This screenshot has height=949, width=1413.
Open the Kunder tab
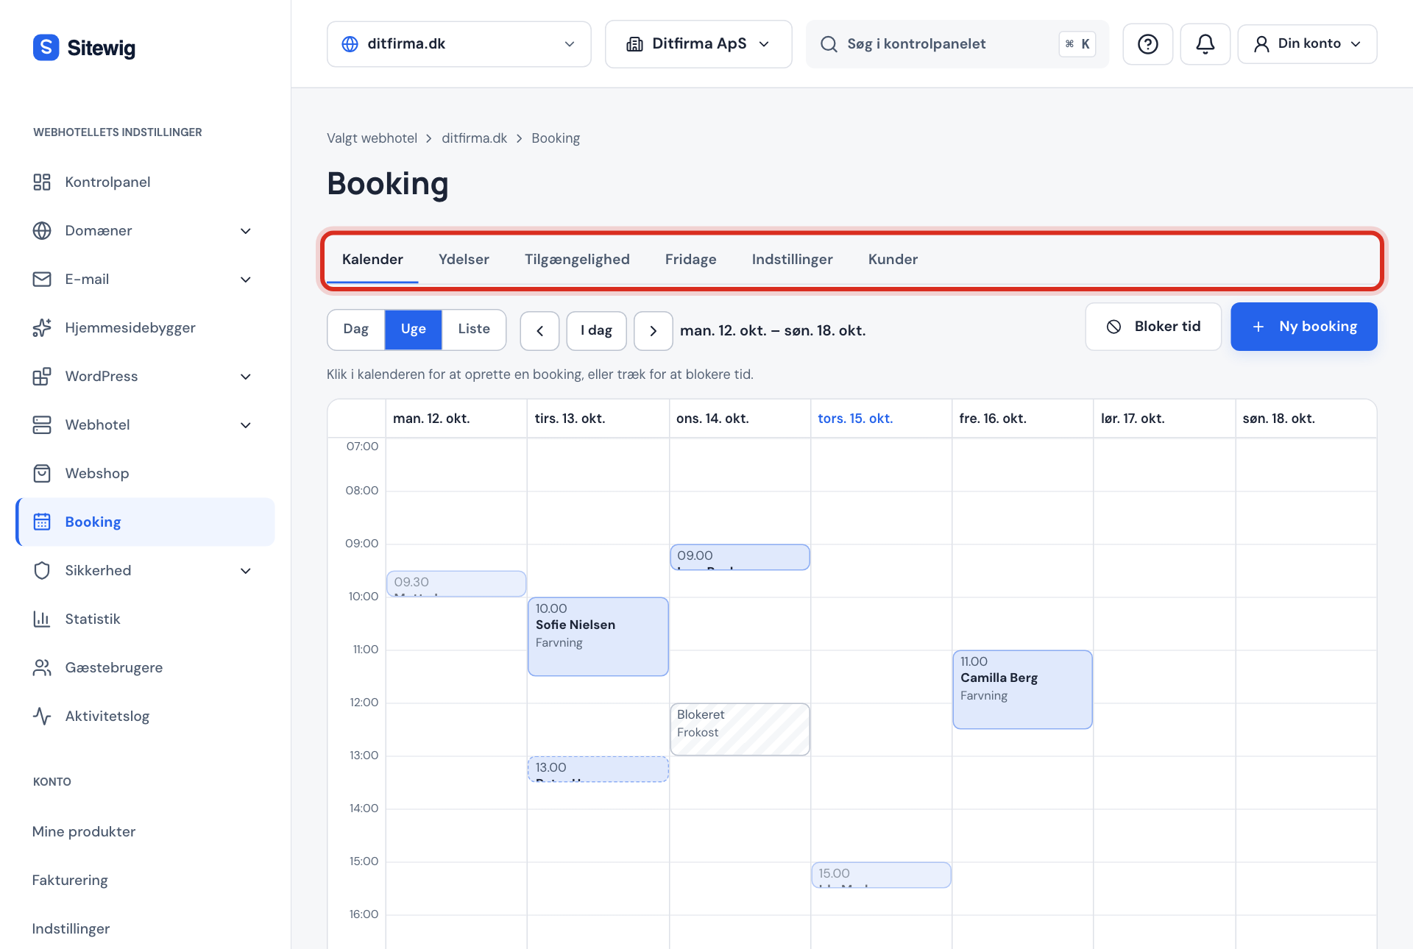(x=893, y=259)
